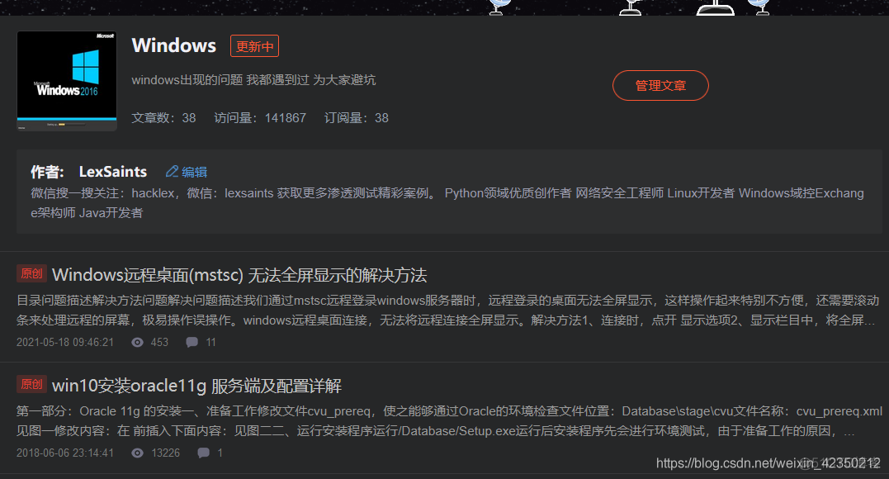This screenshot has width=889, height=479.
Task: Click the 原创 tag on mstsc article
Action: point(31,273)
